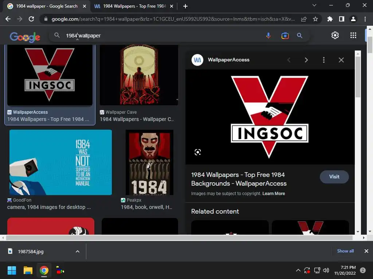Open notification center badge

pos(363,270)
